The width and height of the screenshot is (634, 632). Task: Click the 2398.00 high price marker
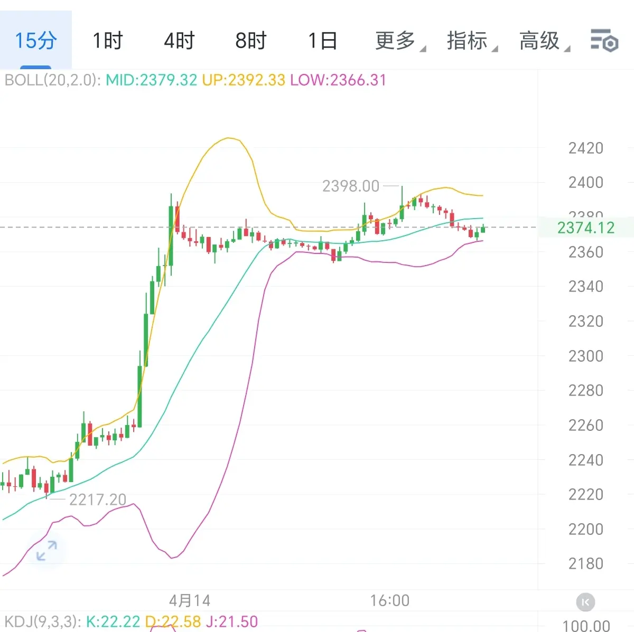click(351, 186)
